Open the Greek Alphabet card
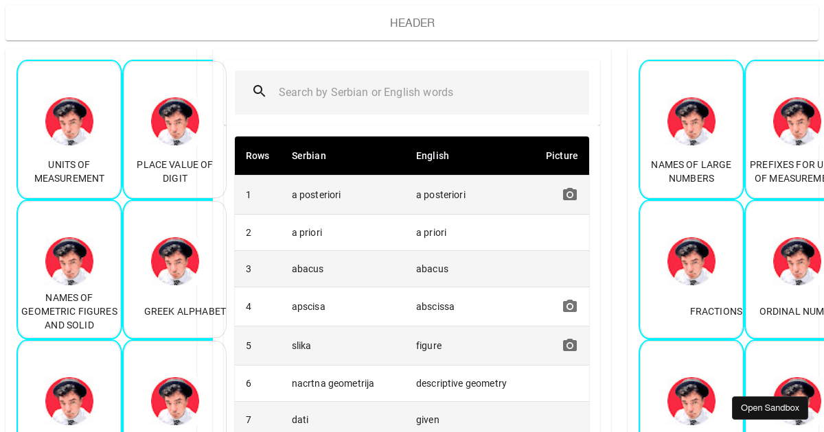Viewport: 824px width, 432px height. (174, 270)
